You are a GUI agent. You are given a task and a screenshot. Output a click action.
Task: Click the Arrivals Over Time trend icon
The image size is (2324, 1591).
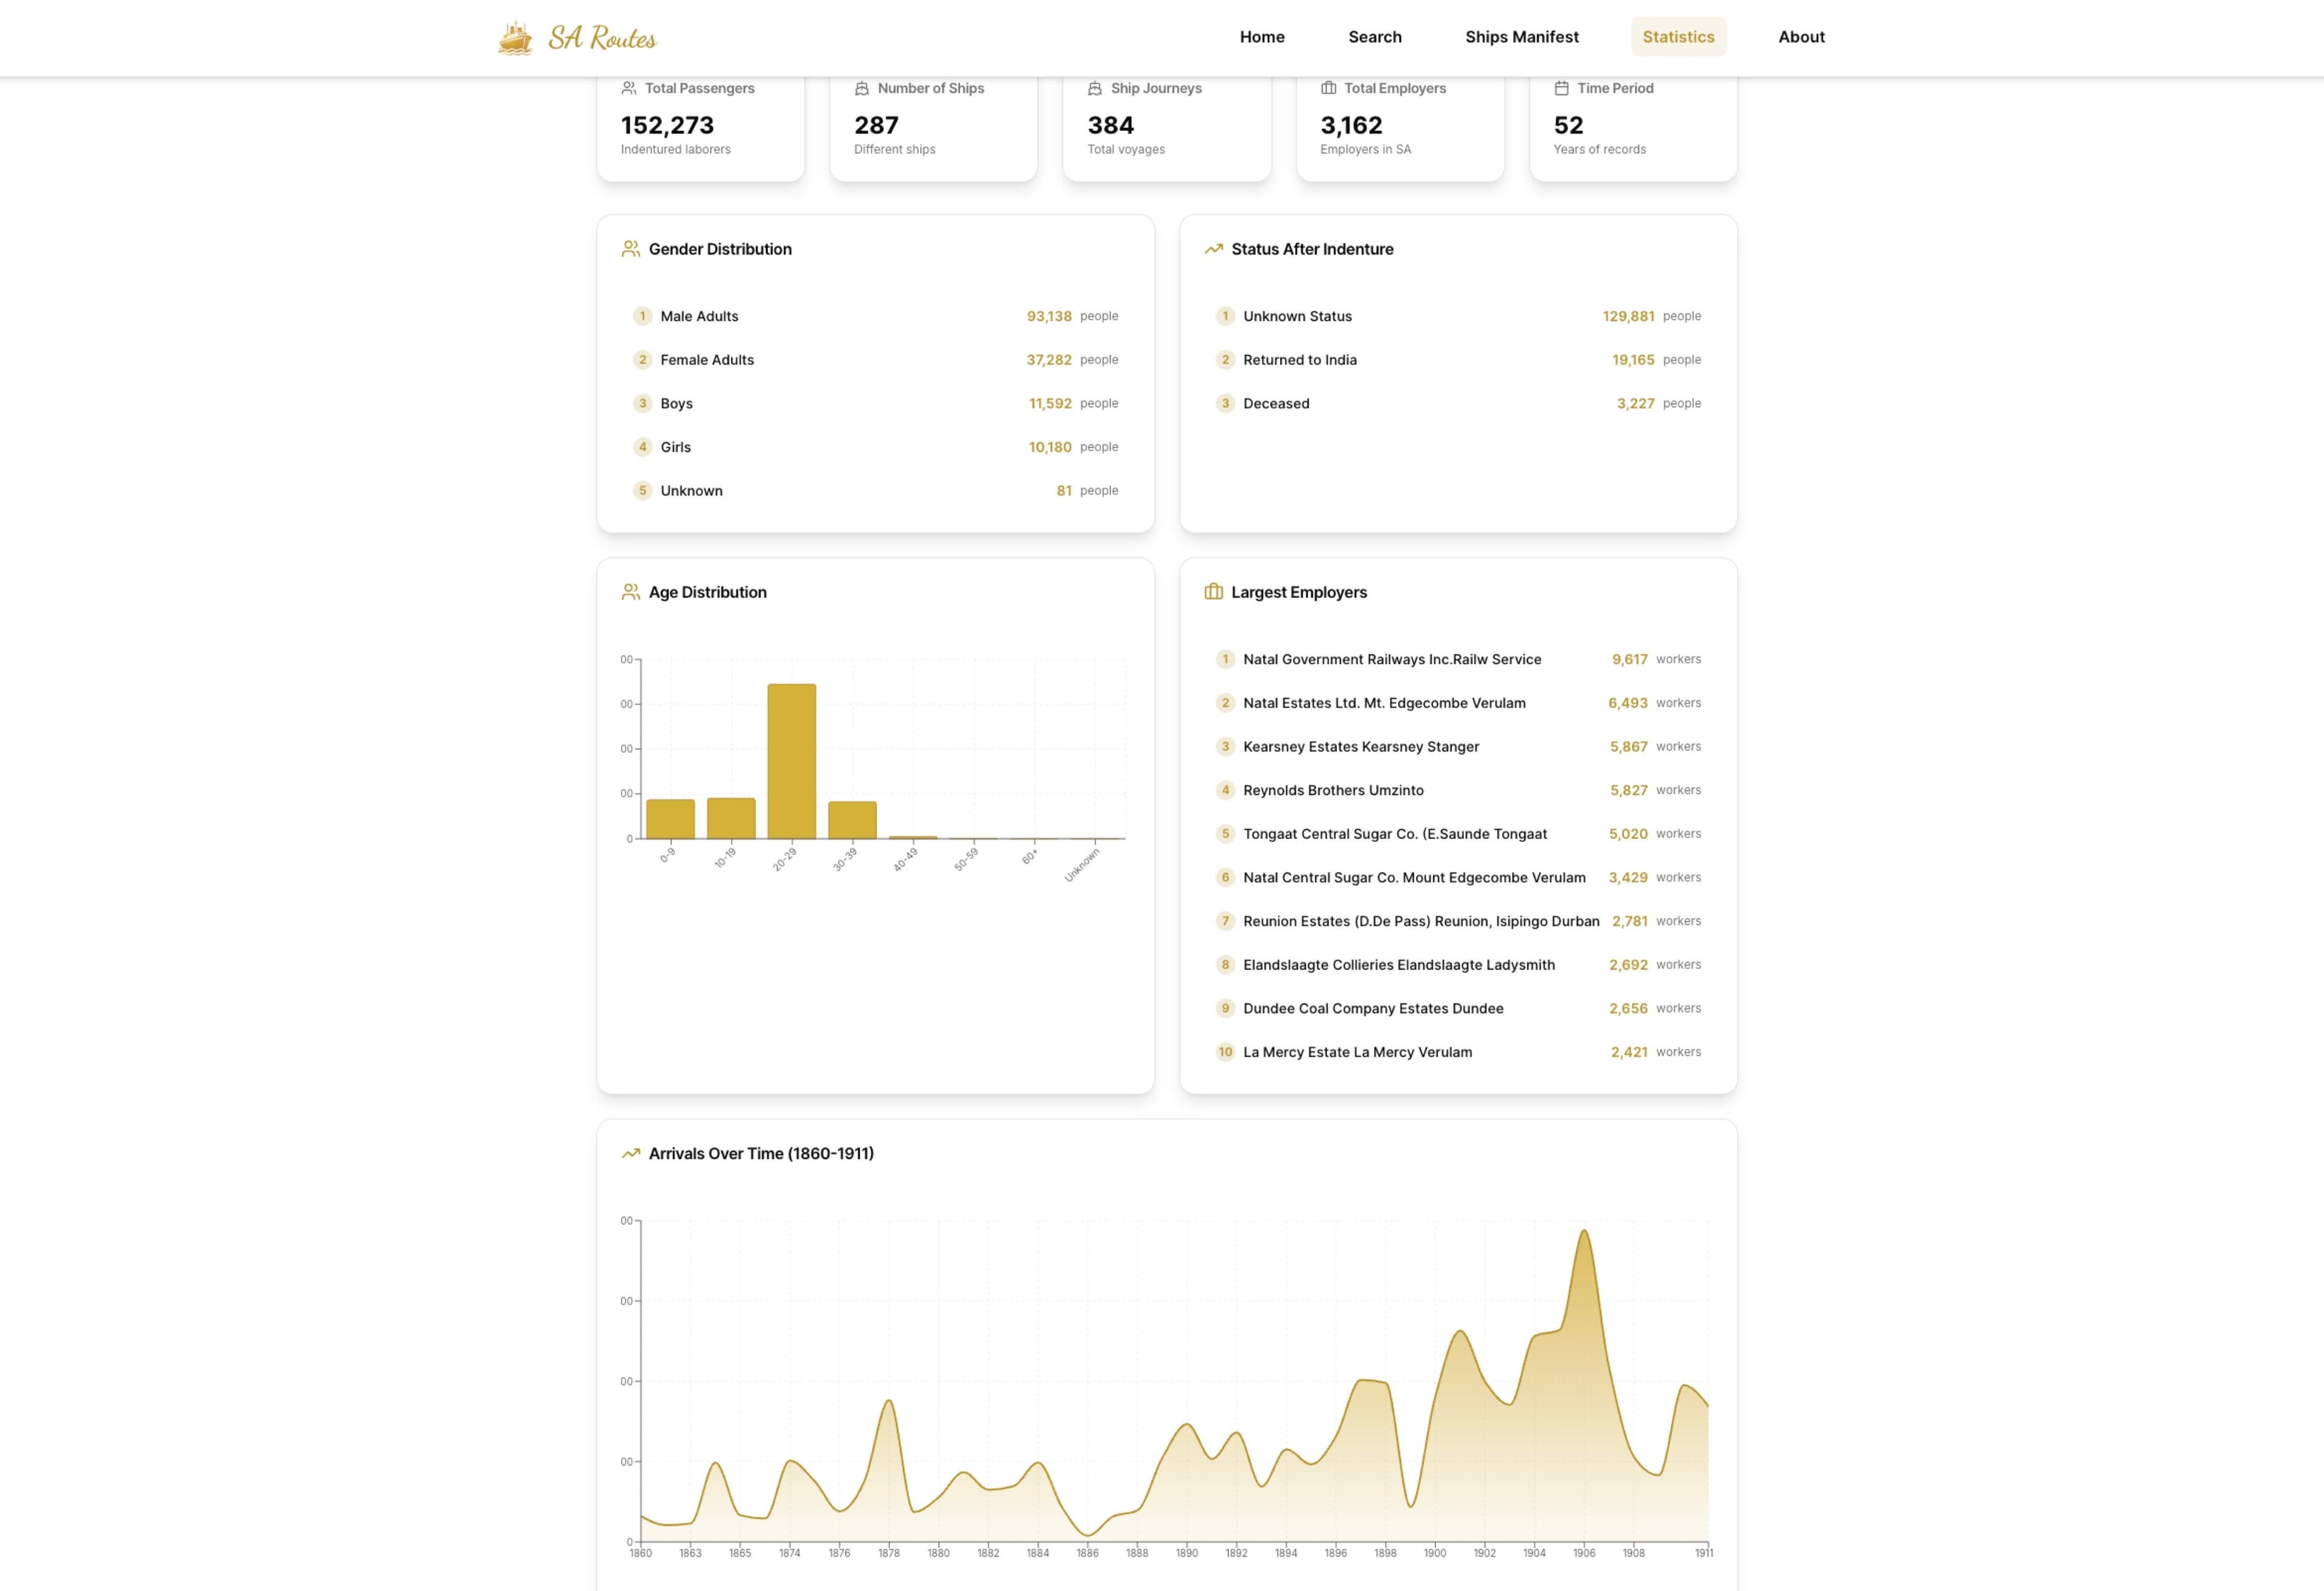[x=630, y=1153]
